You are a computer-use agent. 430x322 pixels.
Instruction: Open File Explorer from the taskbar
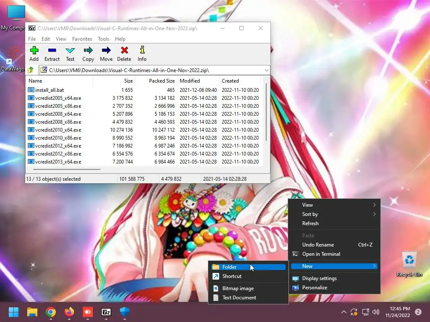(32, 312)
